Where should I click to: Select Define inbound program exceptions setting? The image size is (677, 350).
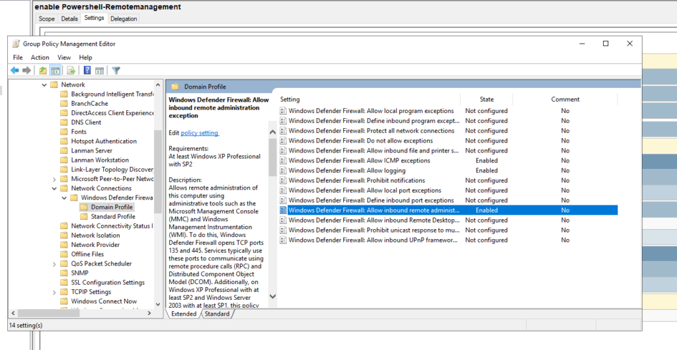pos(448,121)
